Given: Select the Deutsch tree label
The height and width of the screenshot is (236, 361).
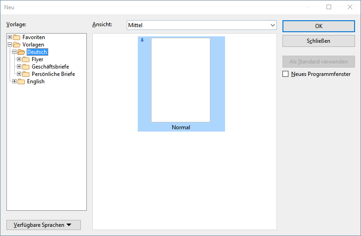Looking at the screenshot, I should 37,52.
